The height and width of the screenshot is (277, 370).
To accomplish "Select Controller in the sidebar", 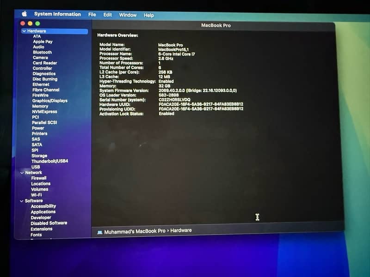I will point(42,68).
